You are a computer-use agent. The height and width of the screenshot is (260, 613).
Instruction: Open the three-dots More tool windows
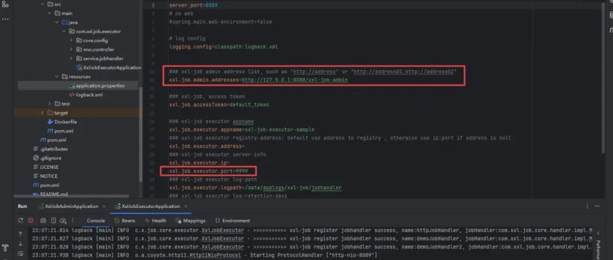[x=5, y=18]
